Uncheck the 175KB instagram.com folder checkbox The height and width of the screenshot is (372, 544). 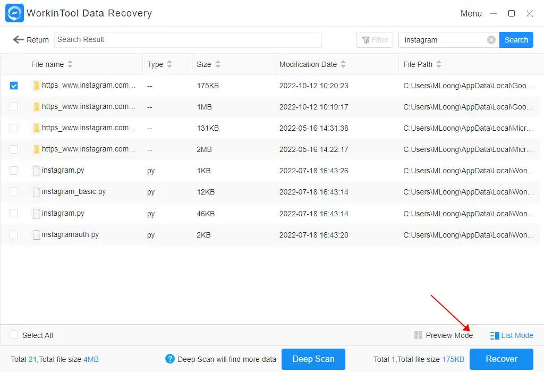(14, 86)
